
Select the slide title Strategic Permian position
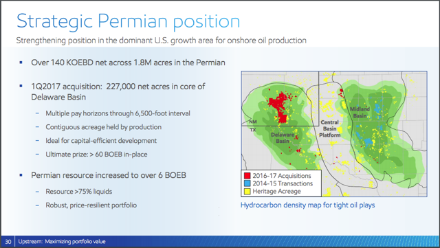pos(129,21)
